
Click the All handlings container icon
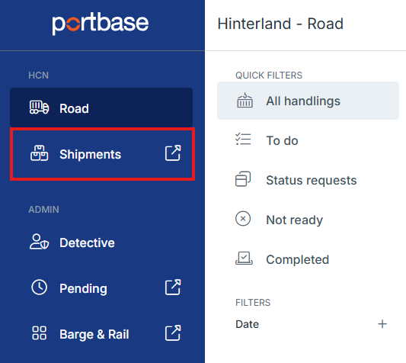245,101
